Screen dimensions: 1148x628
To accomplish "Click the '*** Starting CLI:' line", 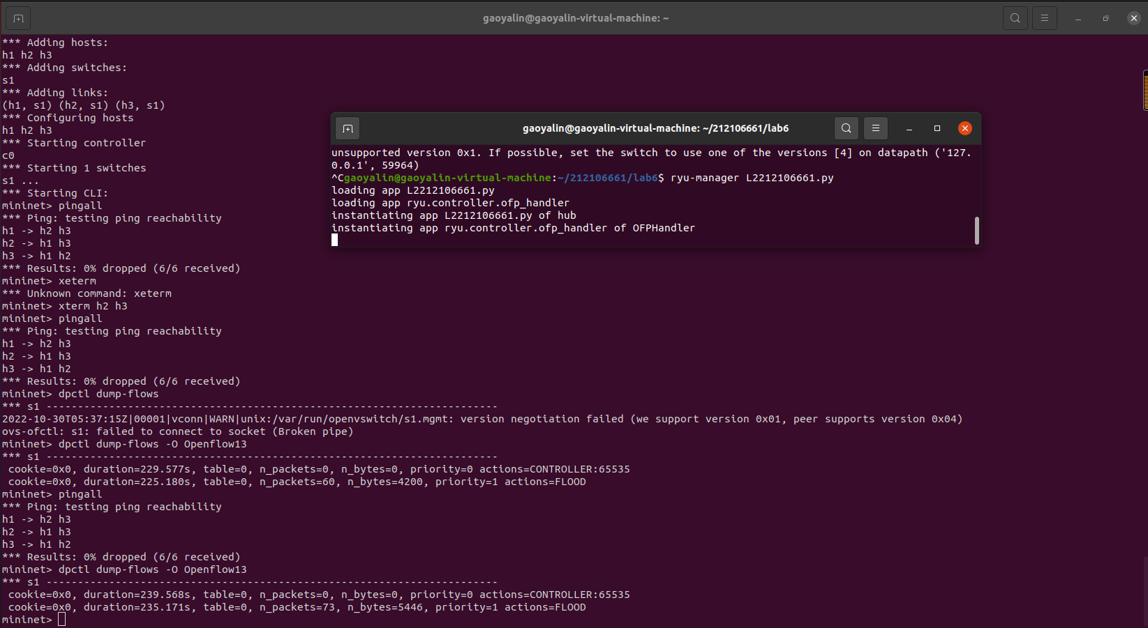I will click(x=55, y=193).
